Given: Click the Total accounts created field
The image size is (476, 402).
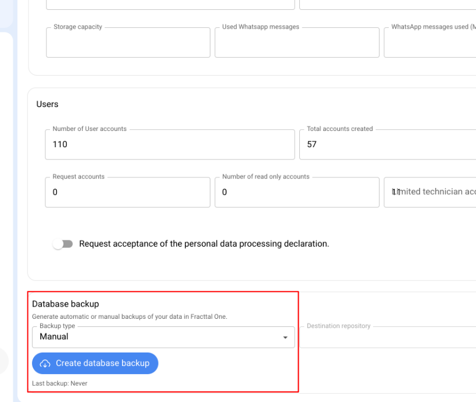Looking at the screenshot, I should click(x=388, y=145).
